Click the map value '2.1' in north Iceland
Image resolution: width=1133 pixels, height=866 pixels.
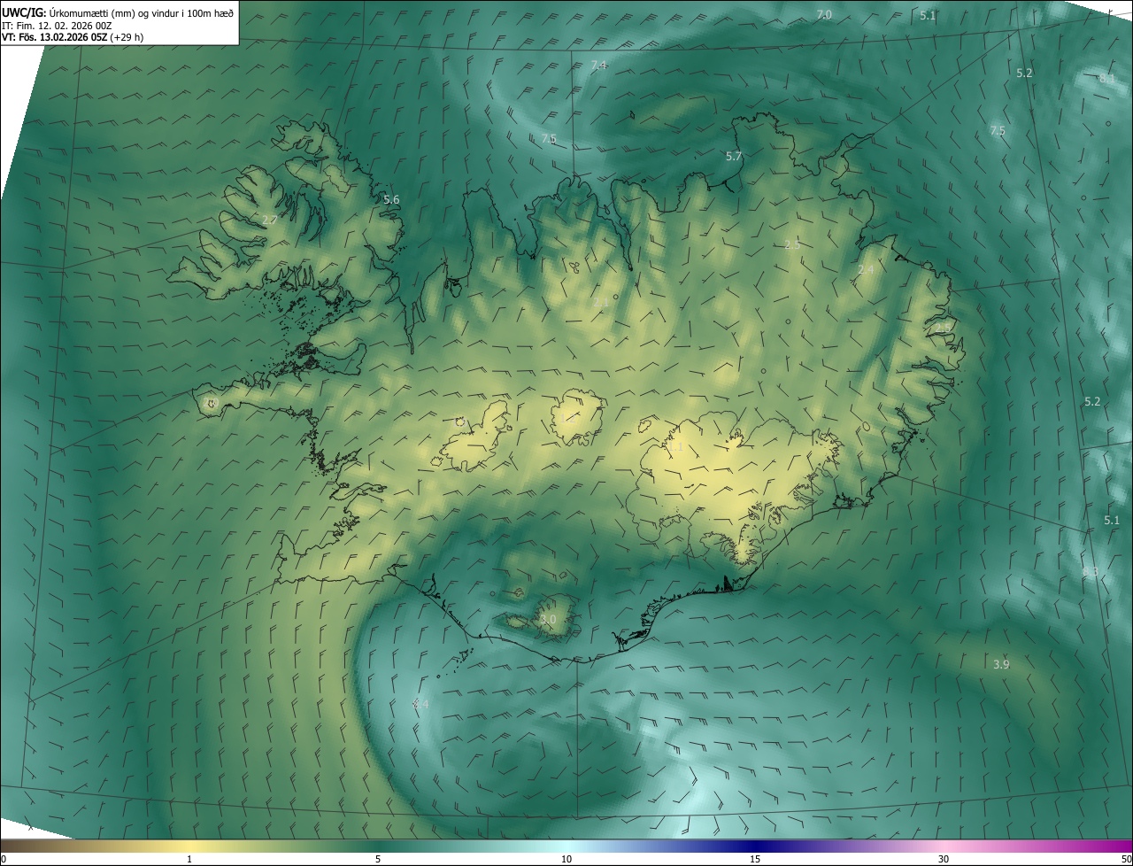tap(601, 303)
